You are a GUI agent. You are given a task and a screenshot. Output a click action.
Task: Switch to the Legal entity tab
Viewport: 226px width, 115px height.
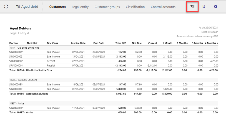[x=80, y=7]
